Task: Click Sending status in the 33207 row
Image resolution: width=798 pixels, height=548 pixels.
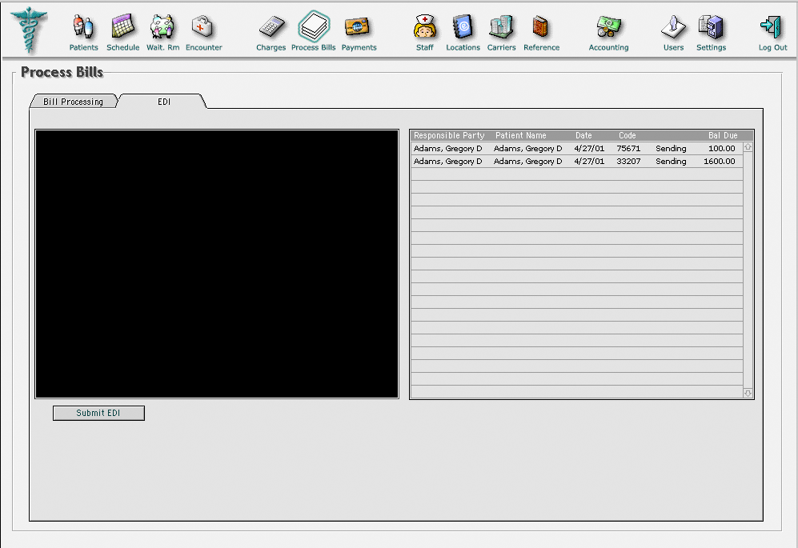Action: 671,162
